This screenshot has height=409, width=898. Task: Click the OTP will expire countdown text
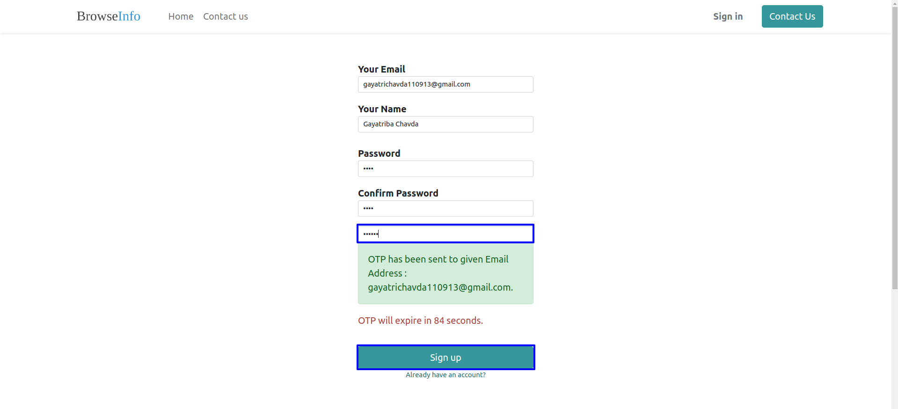coord(420,321)
